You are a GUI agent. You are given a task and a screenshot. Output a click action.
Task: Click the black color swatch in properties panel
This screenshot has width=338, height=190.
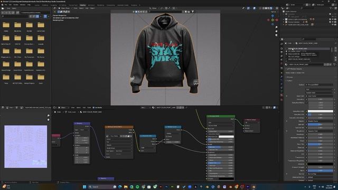[x=321, y=164]
